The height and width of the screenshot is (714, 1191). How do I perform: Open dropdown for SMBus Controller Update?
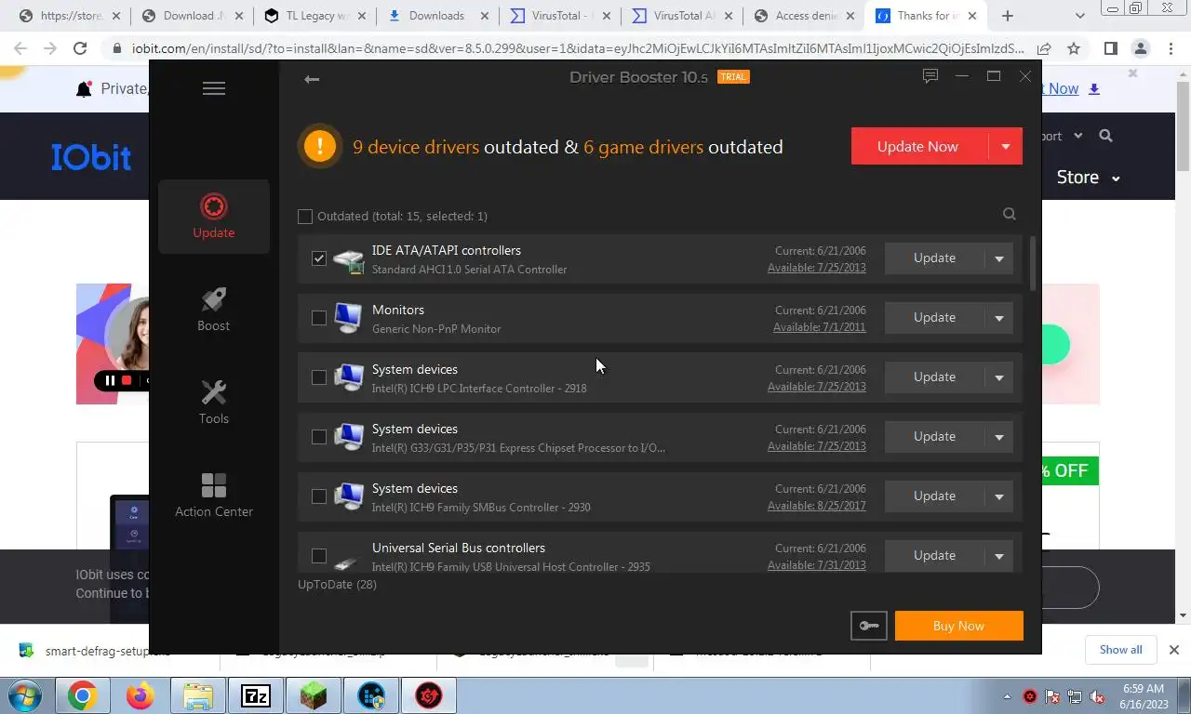coord(999,496)
